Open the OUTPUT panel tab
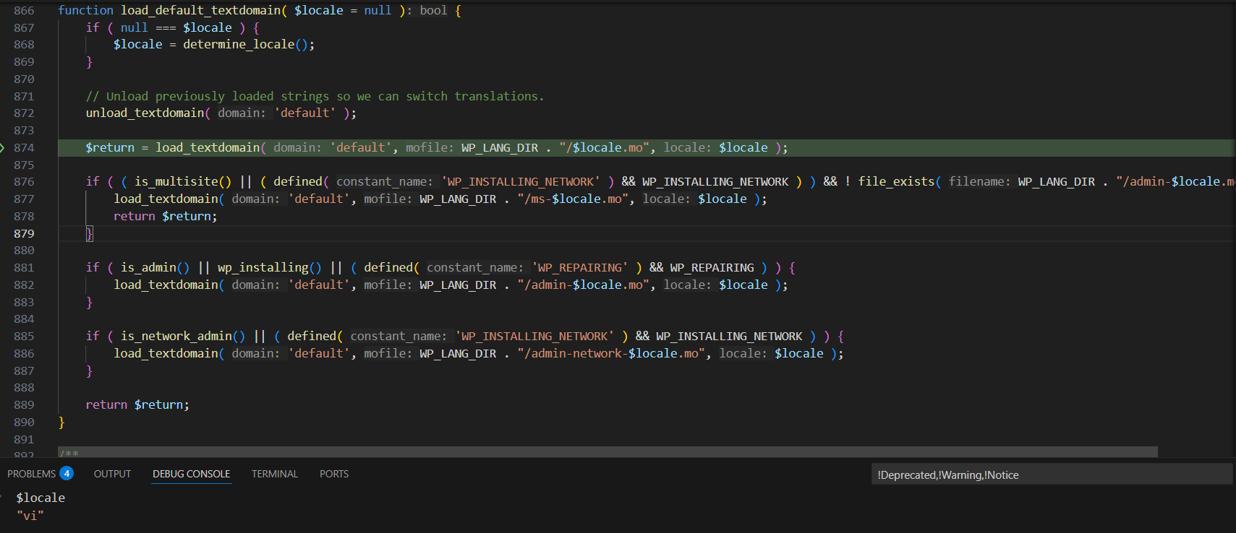The image size is (1236, 533). point(112,474)
